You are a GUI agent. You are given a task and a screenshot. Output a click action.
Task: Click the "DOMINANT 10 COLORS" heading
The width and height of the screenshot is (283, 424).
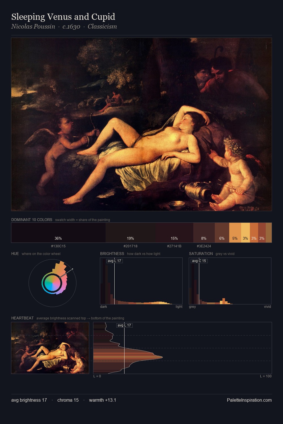point(32,220)
